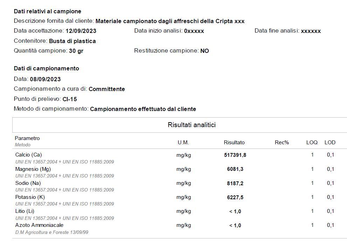Select the Magnesio (Mg) parameter name
Screen dimensions: 347x243
33,169
